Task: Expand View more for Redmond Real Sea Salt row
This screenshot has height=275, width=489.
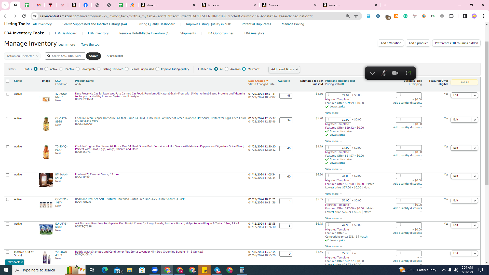Action: (x=334, y=218)
